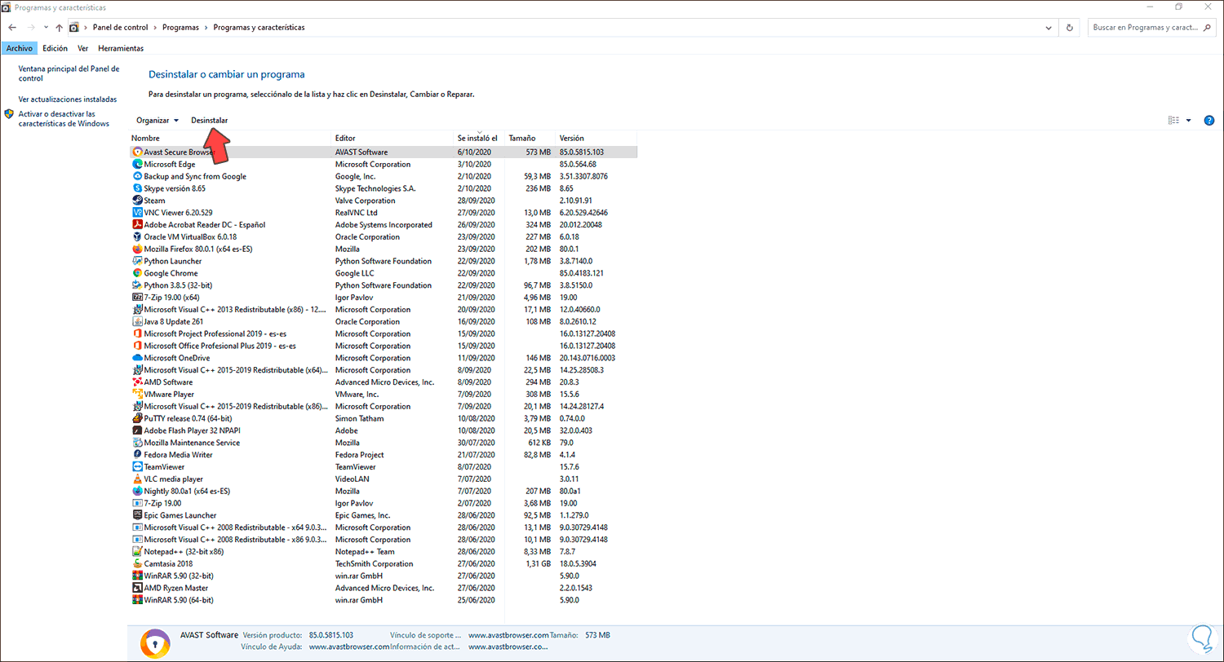Click the Google Chrome icon
1224x662 pixels.
(x=138, y=273)
